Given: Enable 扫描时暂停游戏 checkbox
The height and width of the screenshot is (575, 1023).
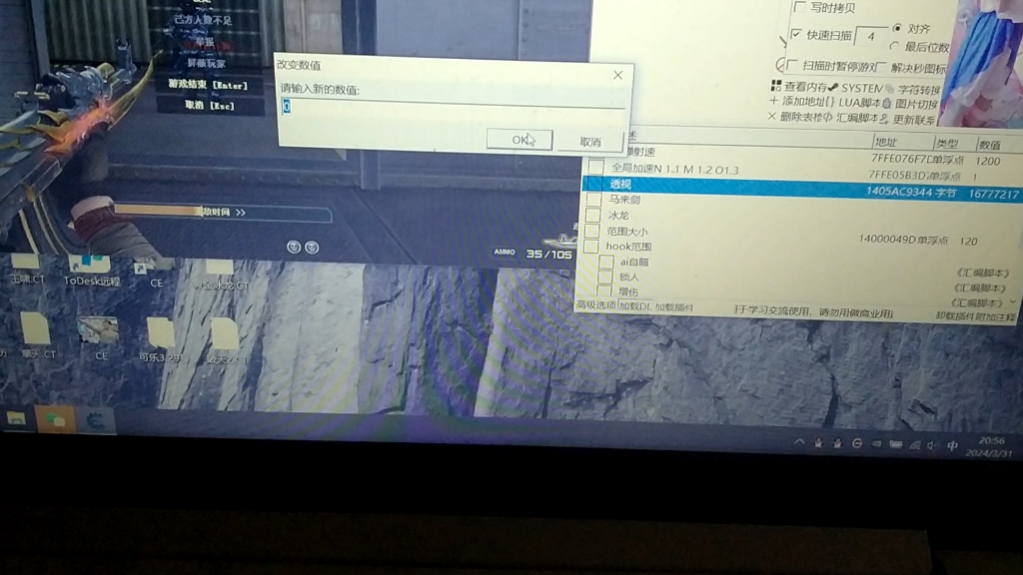Looking at the screenshot, I should coord(792,65).
